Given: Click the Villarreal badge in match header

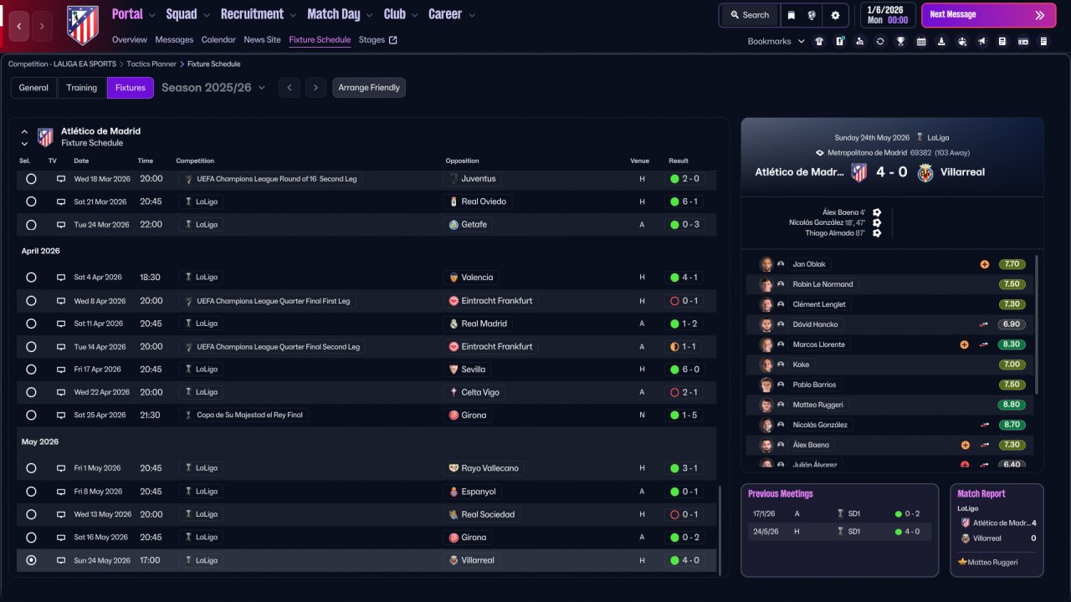Looking at the screenshot, I should coord(925,172).
